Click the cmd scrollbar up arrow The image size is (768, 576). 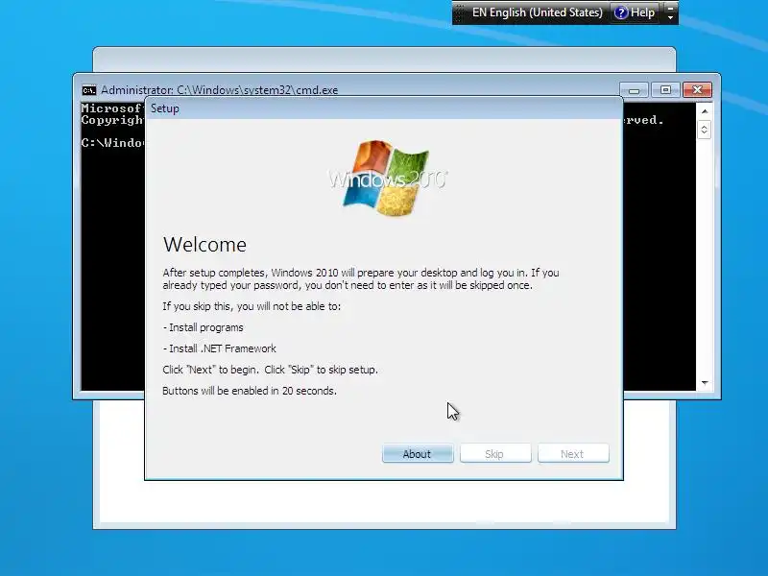tap(705, 111)
